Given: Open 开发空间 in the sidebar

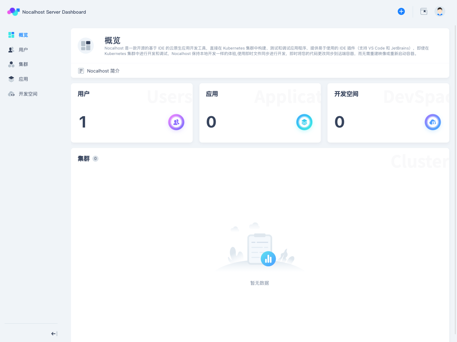Looking at the screenshot, I should (x=28, y=94).
